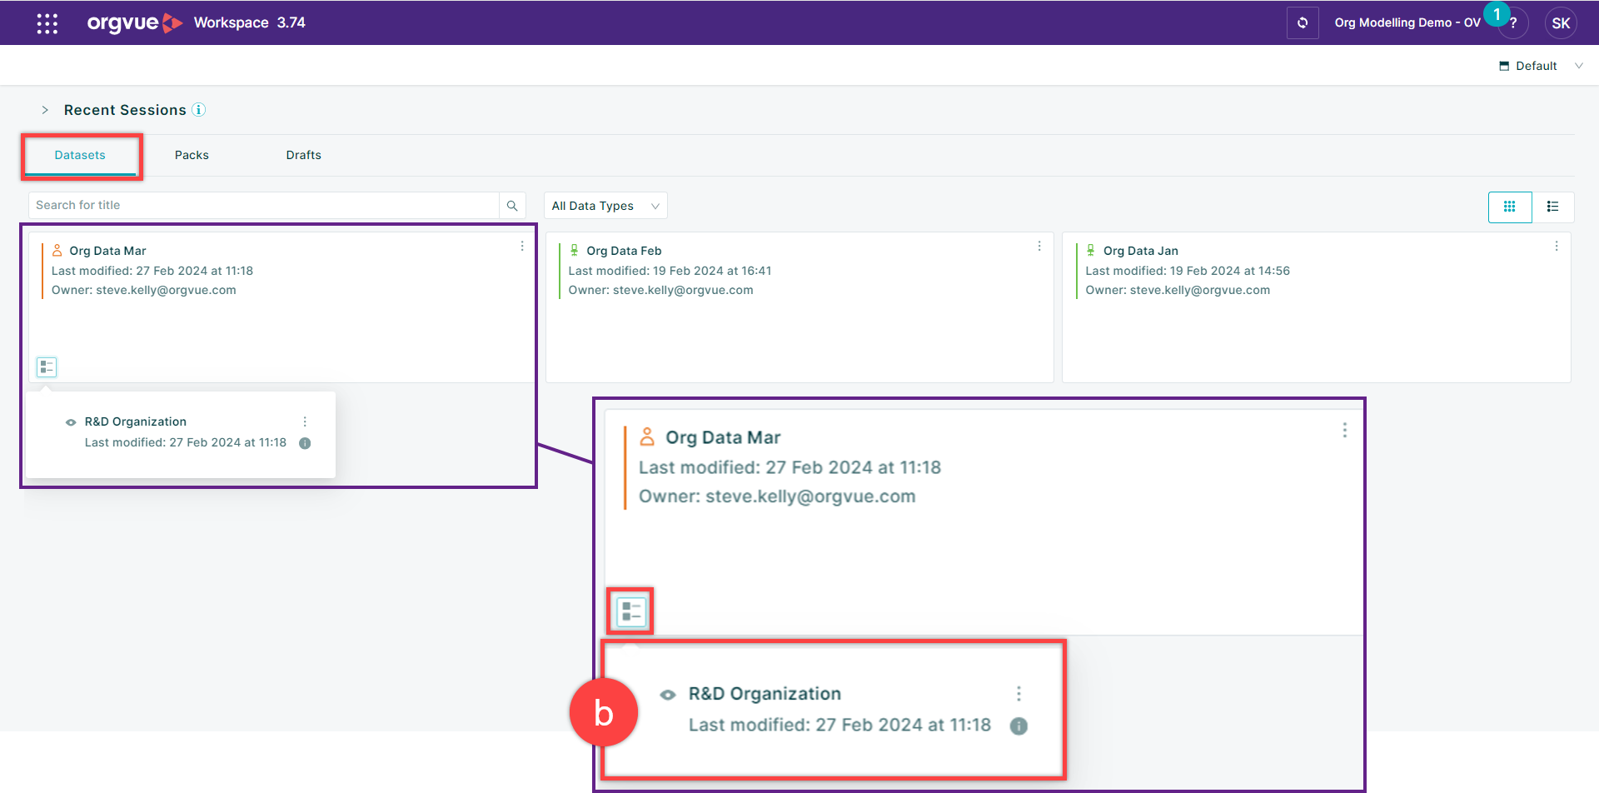Switch to the Packs tab
Image resolution: width=1599 pixels, height=793 pixels.
click(192, 155)
